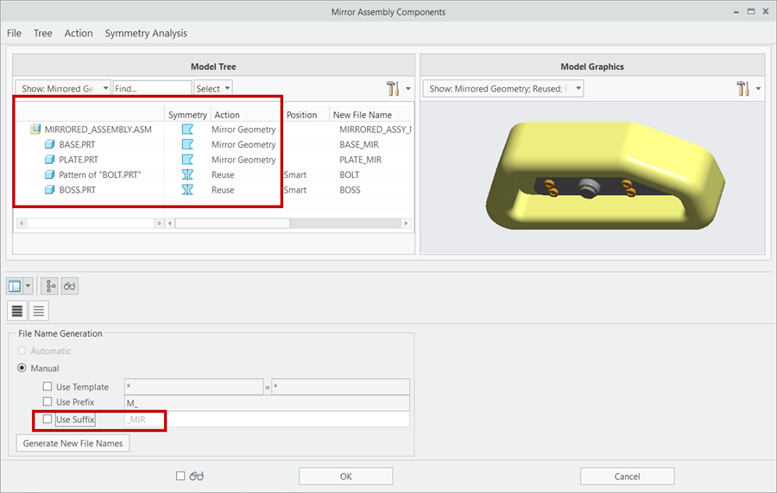Viewport: 777px width, 493px height.
Task: Click the Generate New File Names button
Action: [x=73, y=444]
